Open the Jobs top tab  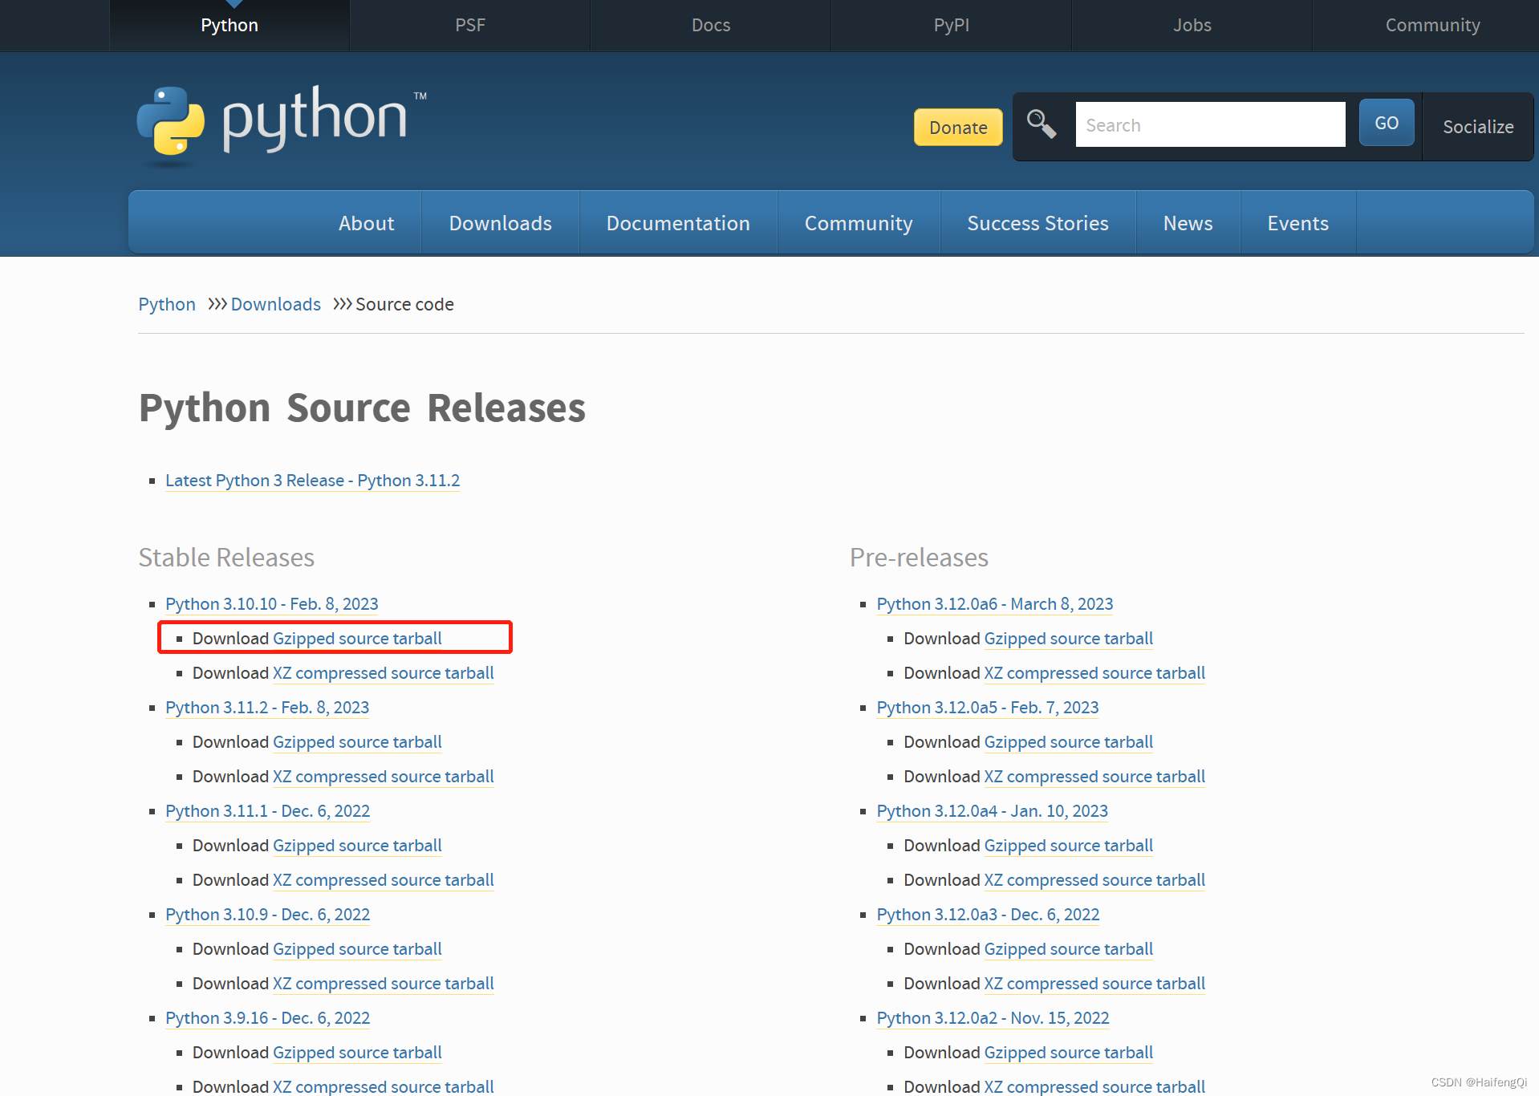point(1192,25)
